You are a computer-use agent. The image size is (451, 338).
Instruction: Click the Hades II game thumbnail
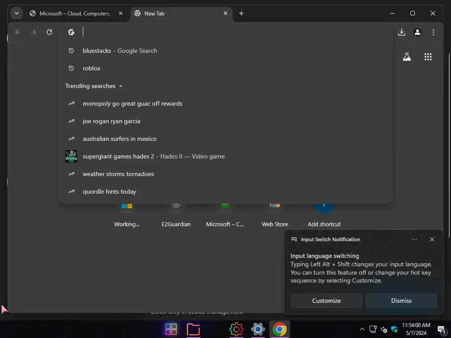(71, 156)
